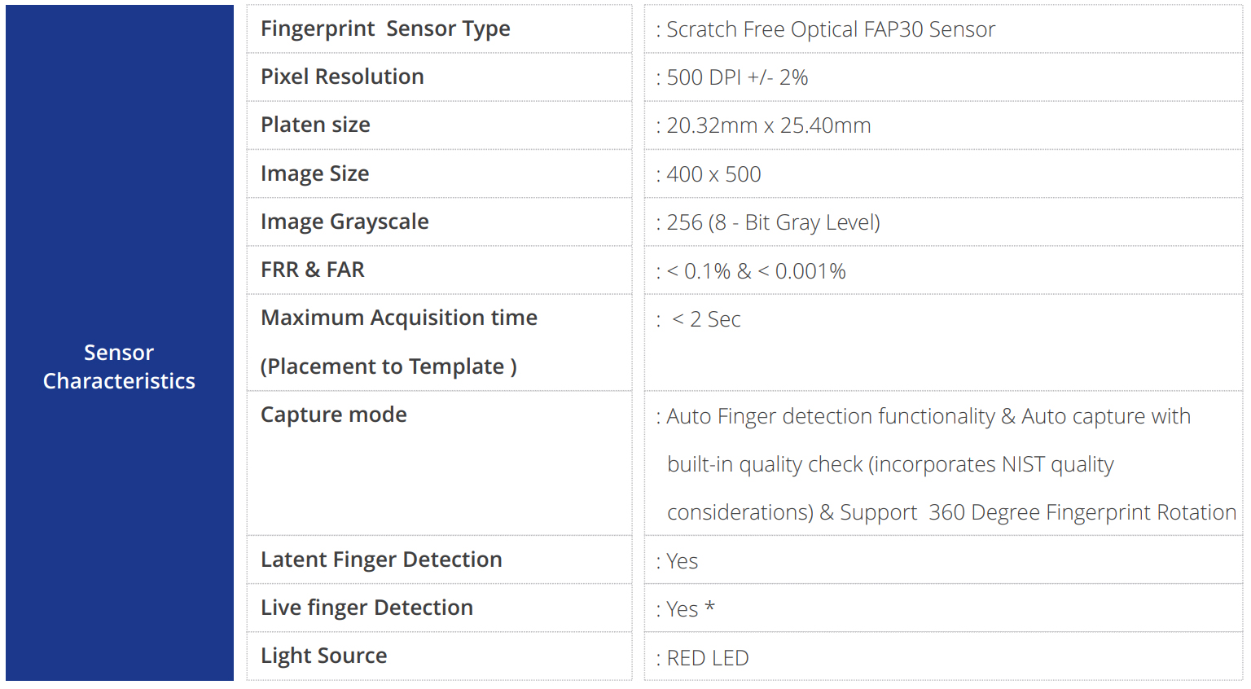1251x689 pixels.
Task: Select the Maximum Acquisition time label
Action: point(399,318)
